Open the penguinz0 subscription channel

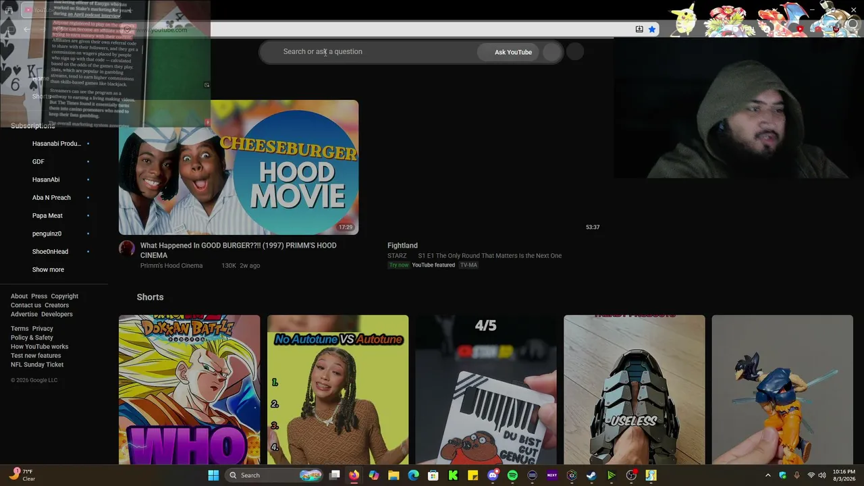pyautogui.click(x=47, y=234)
